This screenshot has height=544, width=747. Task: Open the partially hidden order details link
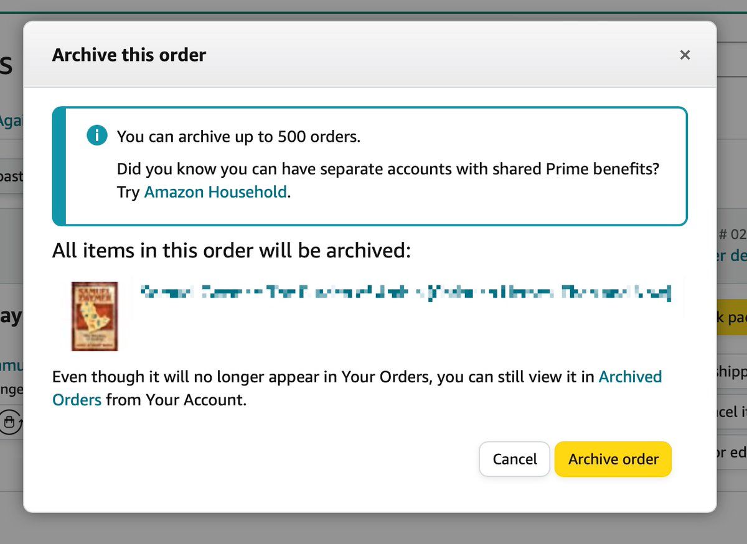pyautogui.click(x=732, y=256)
